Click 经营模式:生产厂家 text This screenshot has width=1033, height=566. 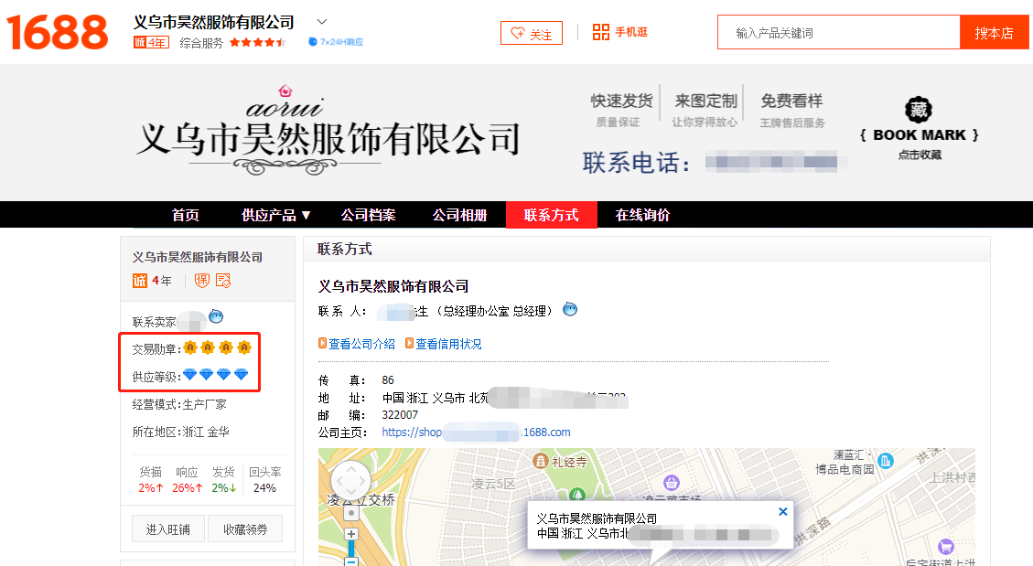(x=179, y=404)
